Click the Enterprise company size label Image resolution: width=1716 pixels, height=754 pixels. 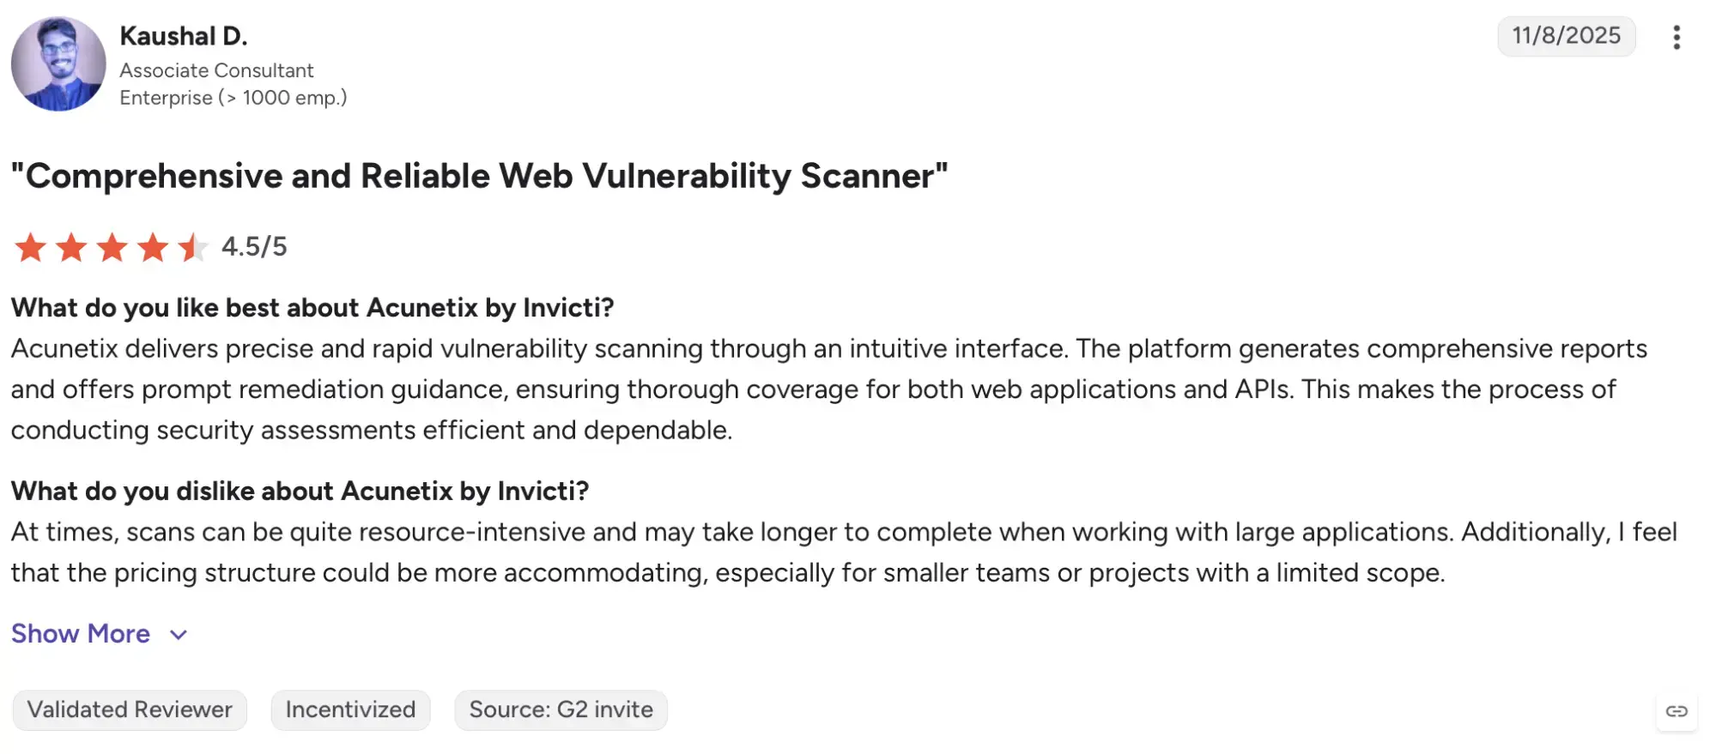233,98
